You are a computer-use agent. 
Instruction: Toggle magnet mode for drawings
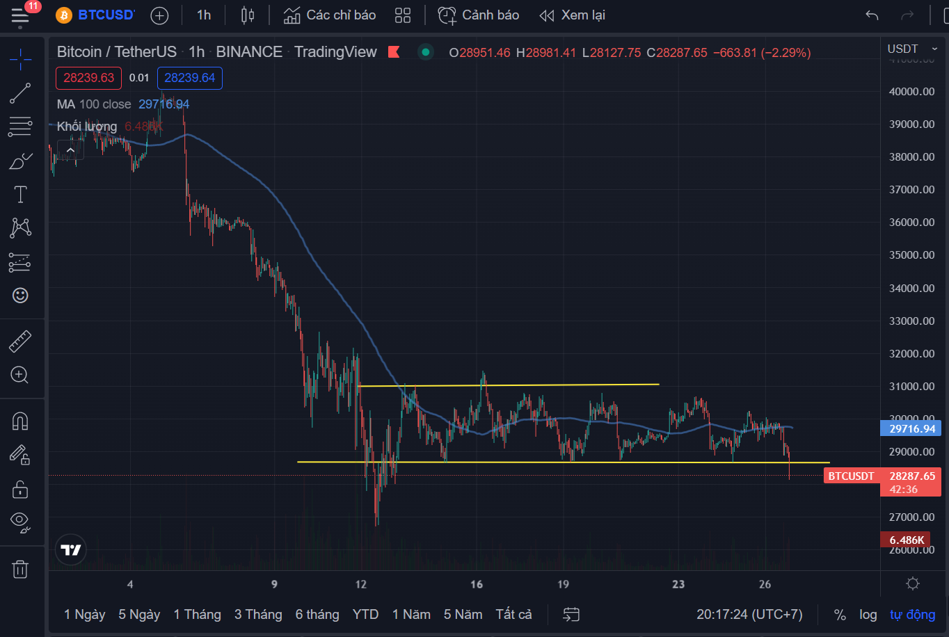pyautogui.click(x=20, y=421)
